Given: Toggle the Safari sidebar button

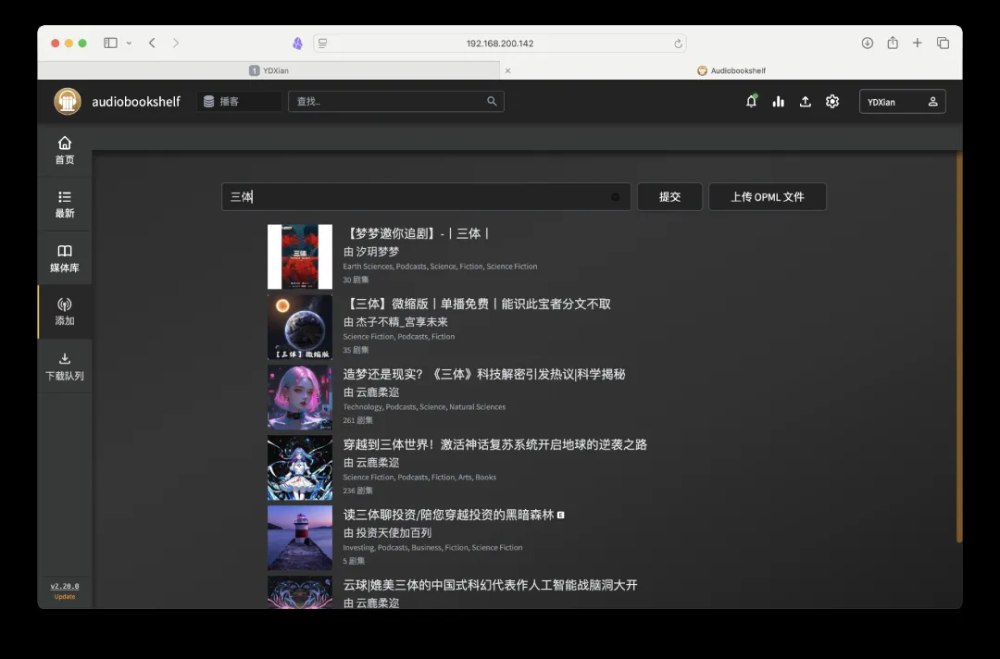Looking at the screenshot, I should 111,44.
